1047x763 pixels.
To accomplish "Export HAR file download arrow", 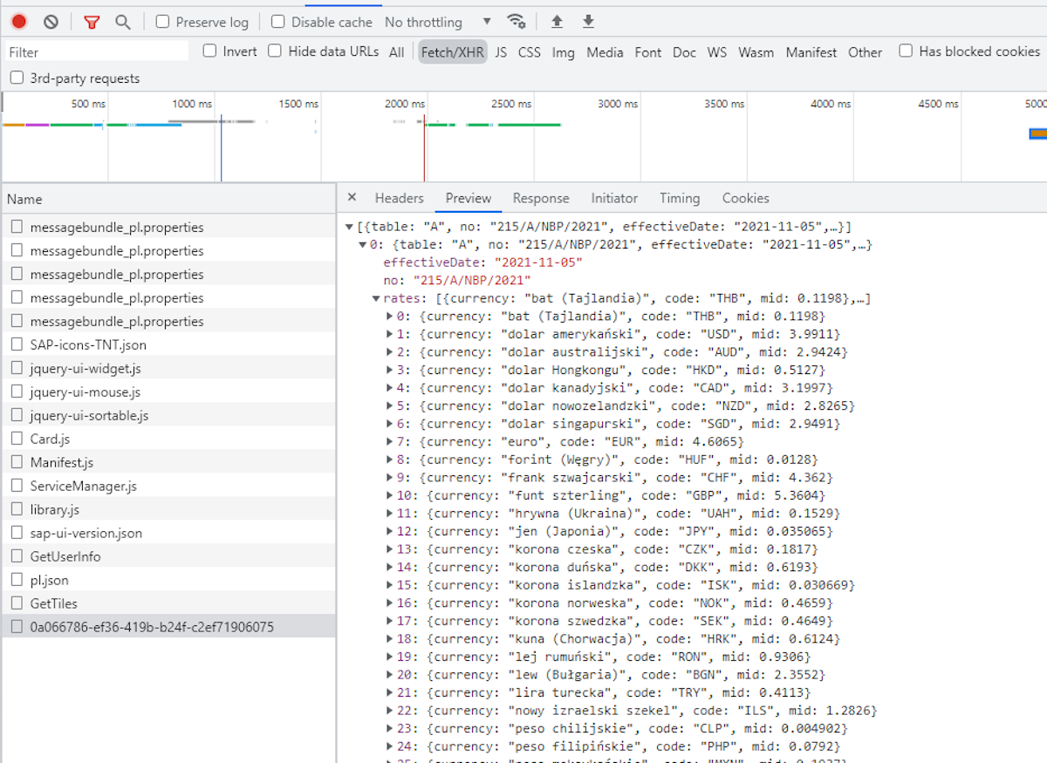I will click(588, 22).
